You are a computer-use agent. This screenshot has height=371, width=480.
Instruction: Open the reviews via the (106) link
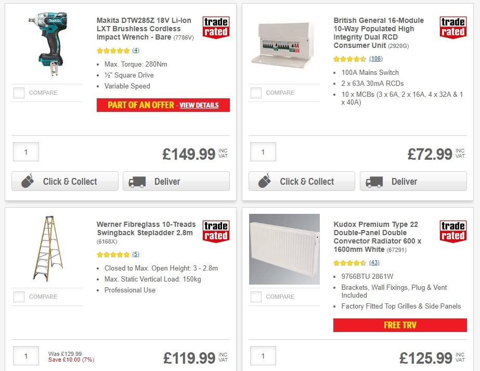[x=375, y=59]
